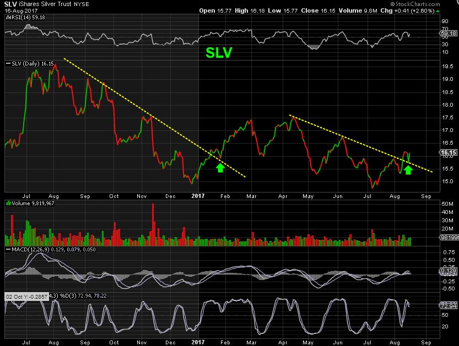Click Apr on the bottom date axis
The image size is (459, 346).
coord(283,342)
